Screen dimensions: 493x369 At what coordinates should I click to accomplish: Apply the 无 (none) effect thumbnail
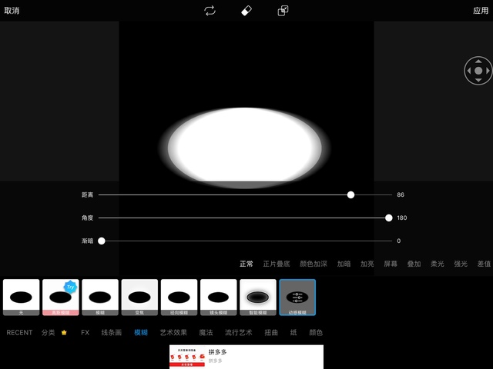tap(21, 298)
